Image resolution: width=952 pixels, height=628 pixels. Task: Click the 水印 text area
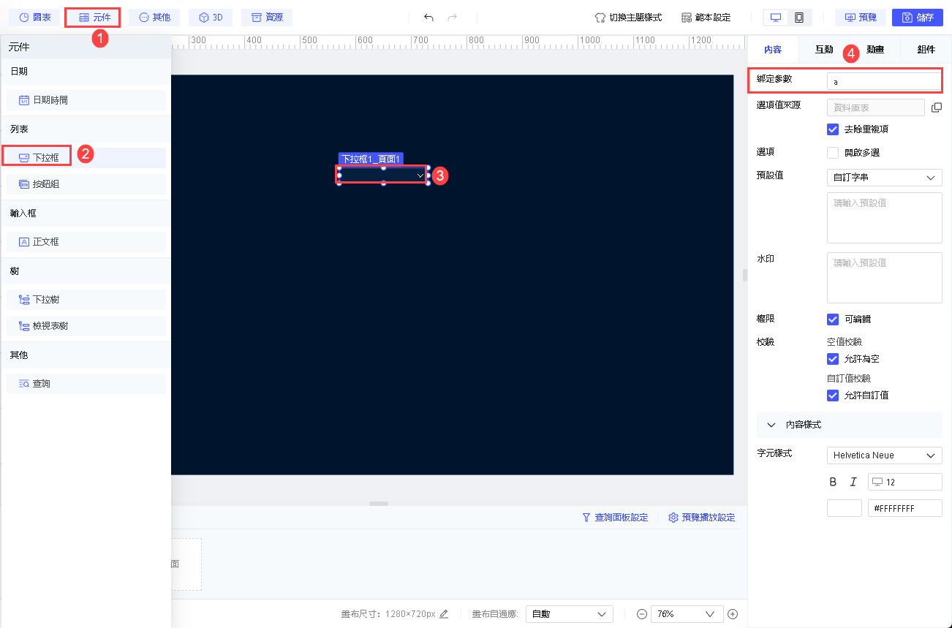click(885, 278)
